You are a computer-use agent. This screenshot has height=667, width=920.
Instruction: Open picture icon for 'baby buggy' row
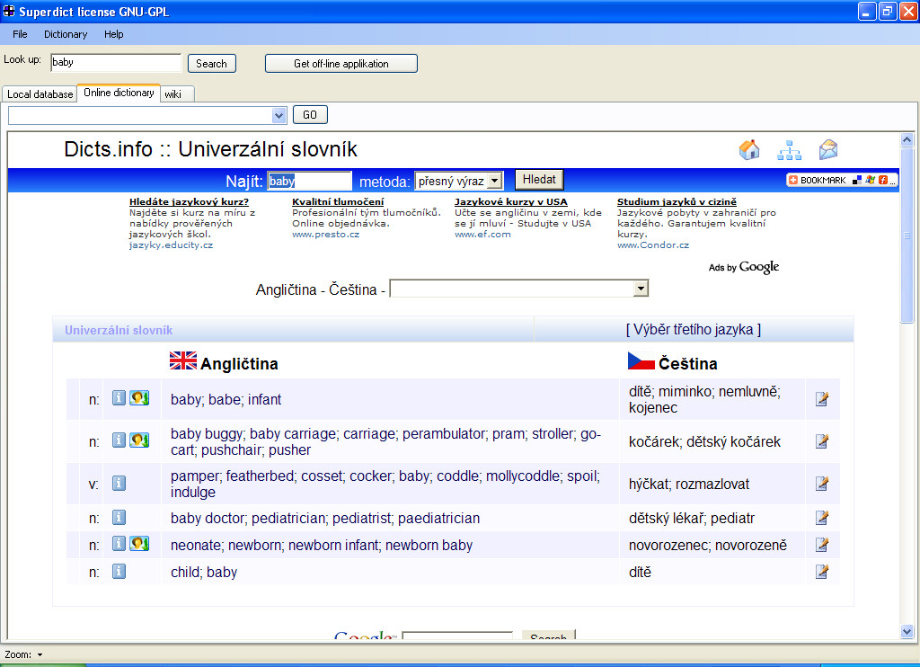point(139,440)
